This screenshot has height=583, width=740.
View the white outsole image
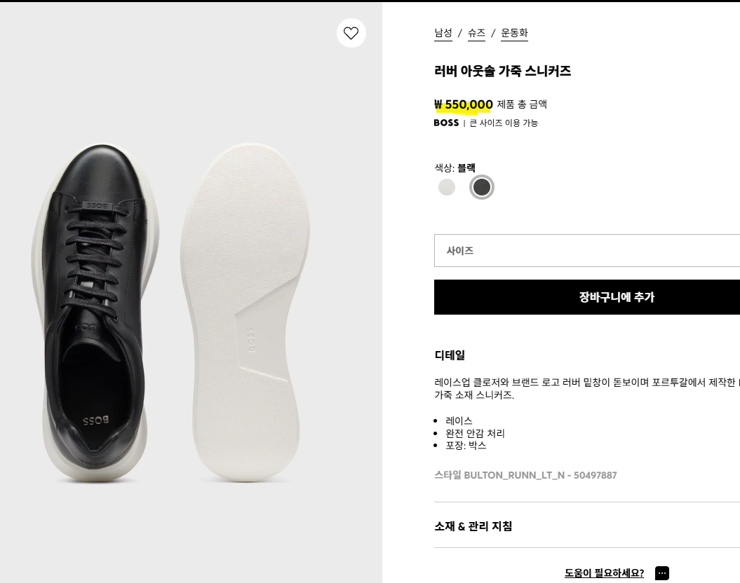point(246,313)
